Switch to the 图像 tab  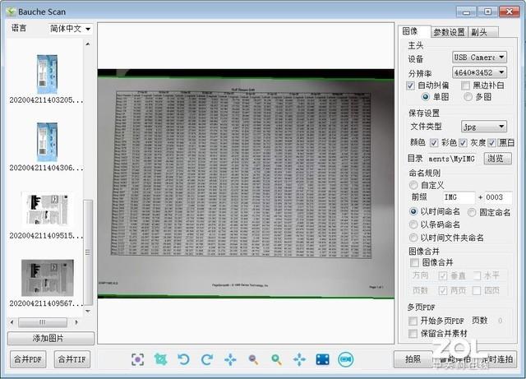point(413,31)
